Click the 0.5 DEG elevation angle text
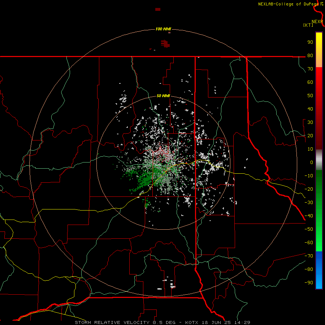The width and height of the screenshot is (325, 325). point(164,322)
